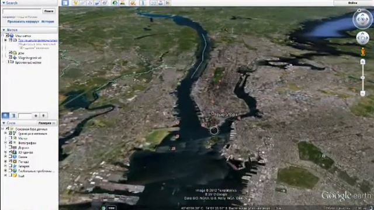Click the search magnifier icon below Places panel
The image size is (374, 210).
tap(5, 116)
